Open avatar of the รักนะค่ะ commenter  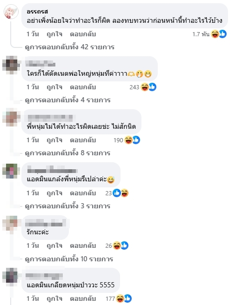click(x=10, y=223)
